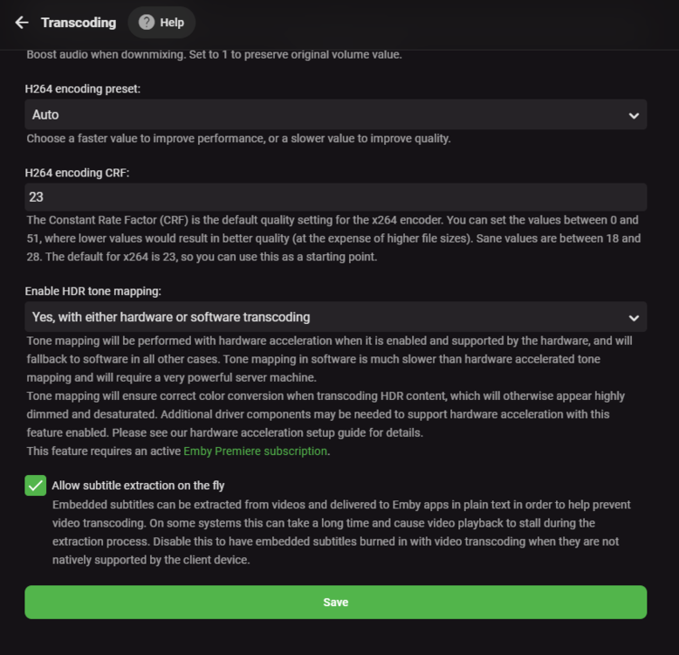Click the encoding preset performance hint text

pos(238,138)
